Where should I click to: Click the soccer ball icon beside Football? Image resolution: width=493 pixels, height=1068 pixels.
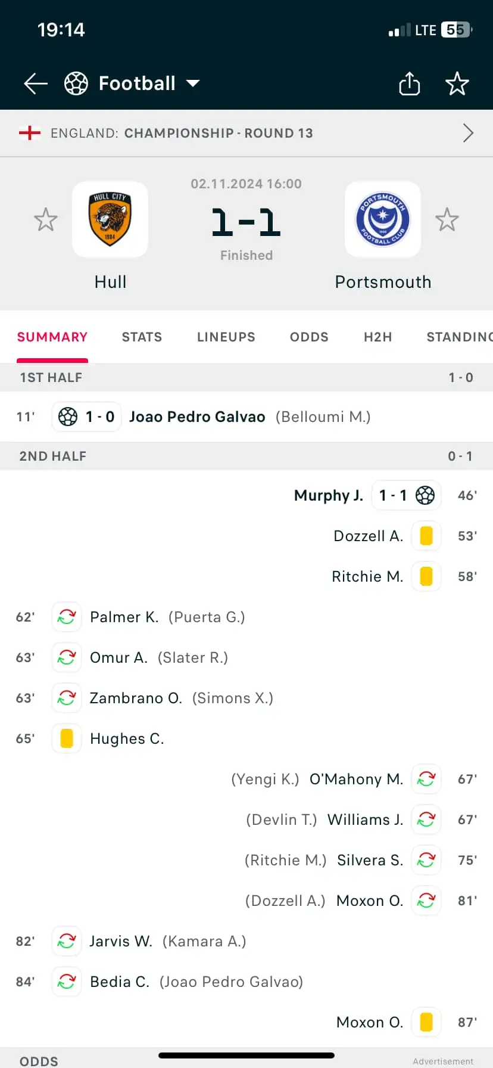pos(76,83)
